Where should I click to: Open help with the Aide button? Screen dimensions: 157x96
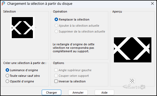[104, 93]
